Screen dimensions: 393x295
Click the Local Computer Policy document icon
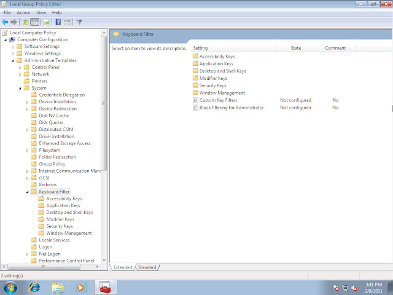[x=5, y=33]
